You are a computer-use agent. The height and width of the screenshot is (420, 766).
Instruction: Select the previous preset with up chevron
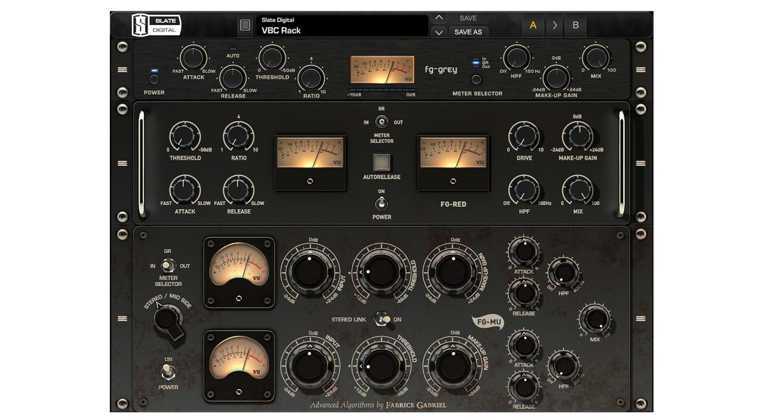(x=439, y=18)
